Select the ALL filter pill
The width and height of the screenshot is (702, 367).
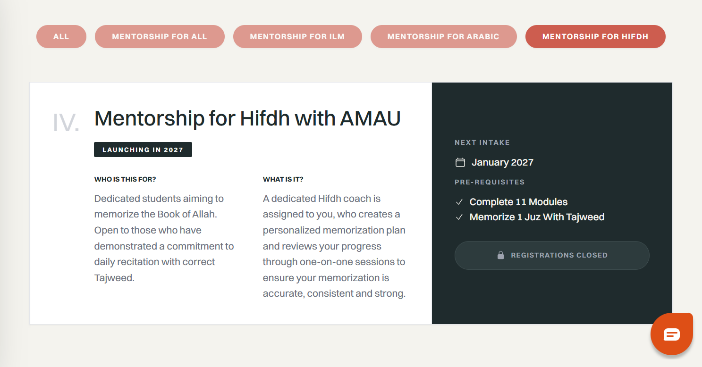61,36
